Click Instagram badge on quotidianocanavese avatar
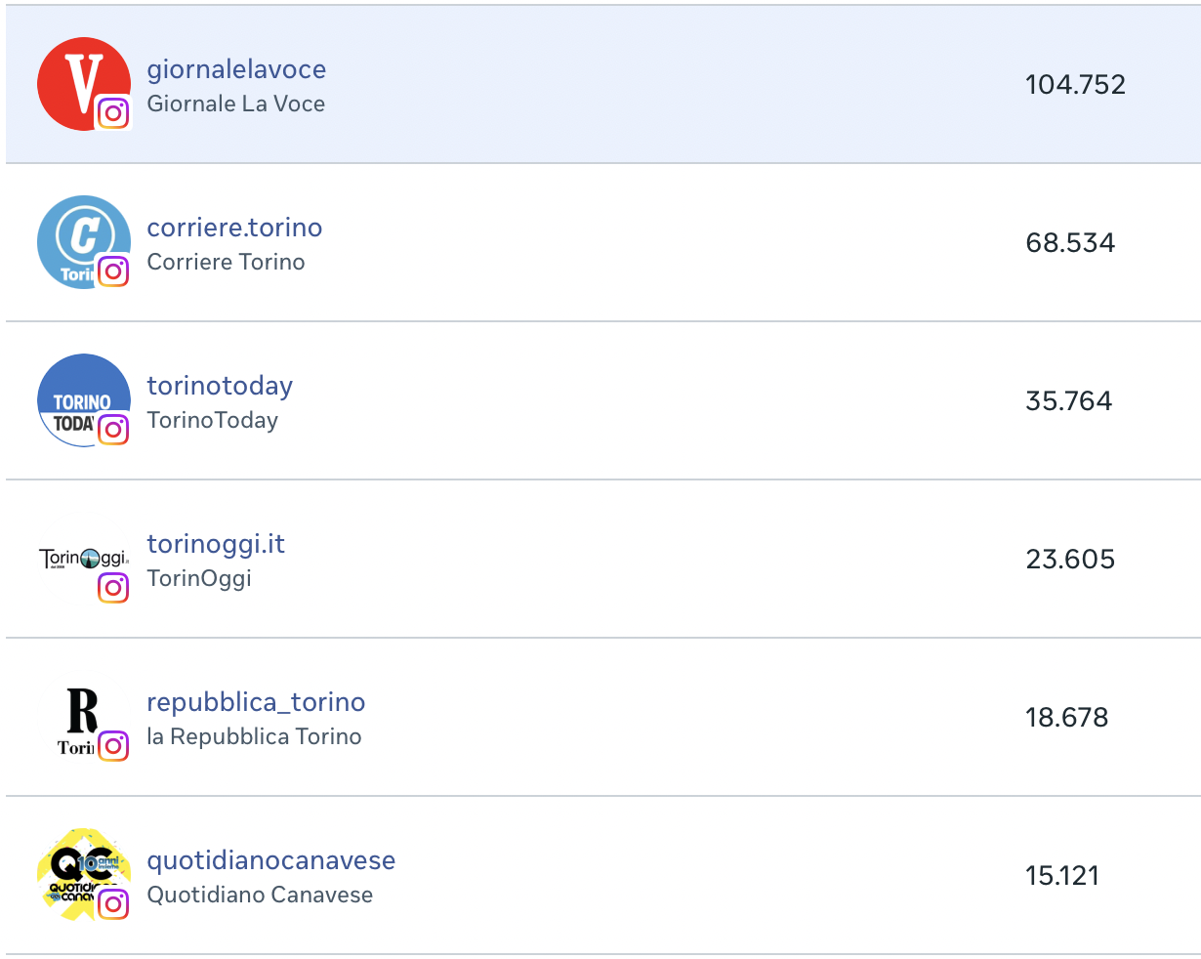 113,904
